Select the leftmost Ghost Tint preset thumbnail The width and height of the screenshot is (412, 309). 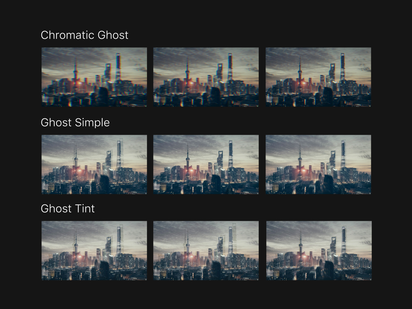pyautogui.click(x=94, y=251)
